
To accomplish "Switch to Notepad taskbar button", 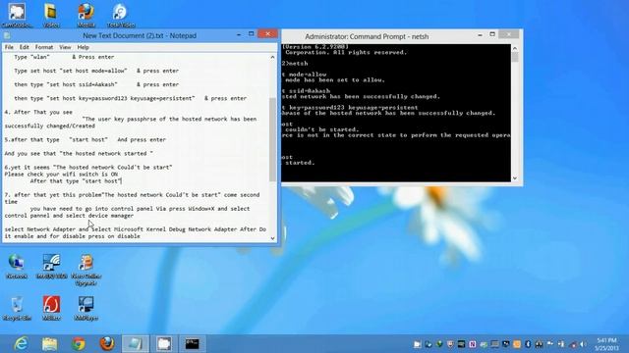I will [x=136, y=344].
